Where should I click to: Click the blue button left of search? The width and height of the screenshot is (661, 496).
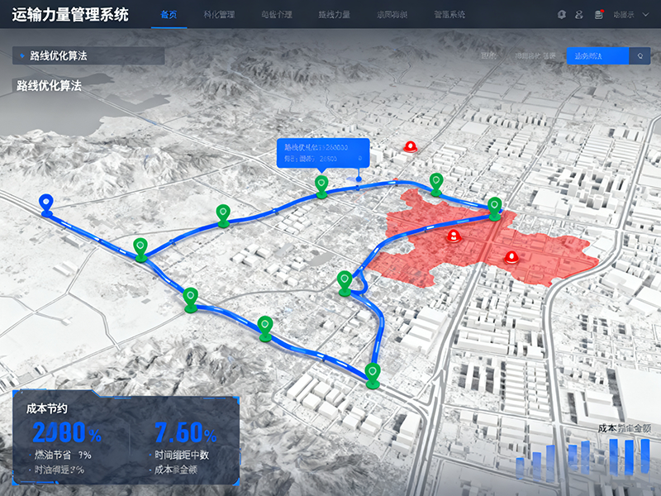pyautogui.click(x=597, y=55)
